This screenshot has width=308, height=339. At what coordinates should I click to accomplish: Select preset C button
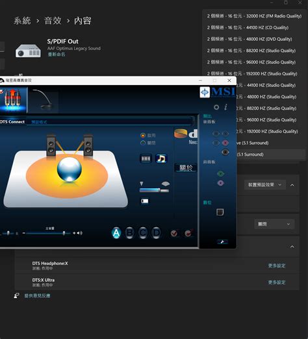[x=143, y=233]
